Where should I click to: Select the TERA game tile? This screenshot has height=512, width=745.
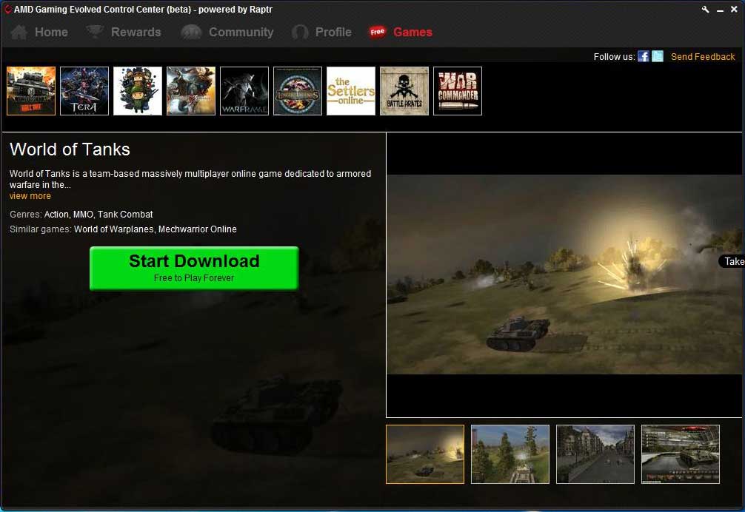(84, 90)
